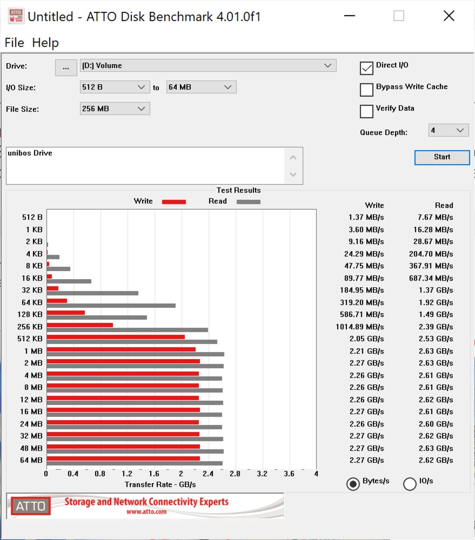Open the File menu

tap(14, 43)
